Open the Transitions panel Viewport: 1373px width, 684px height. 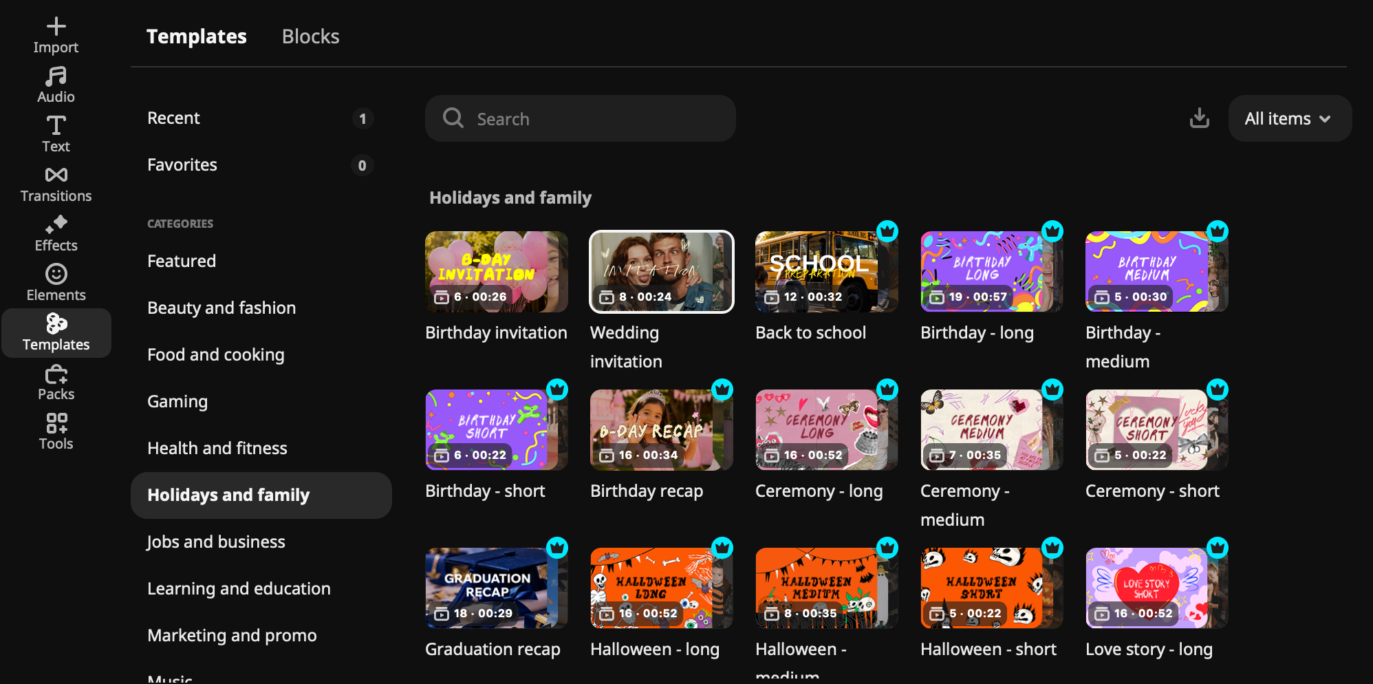[x=56, y=184]
